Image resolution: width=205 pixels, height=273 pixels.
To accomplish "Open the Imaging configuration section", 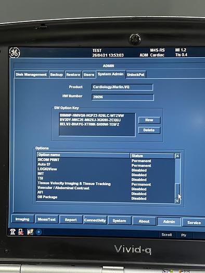I will click(23, 219).
